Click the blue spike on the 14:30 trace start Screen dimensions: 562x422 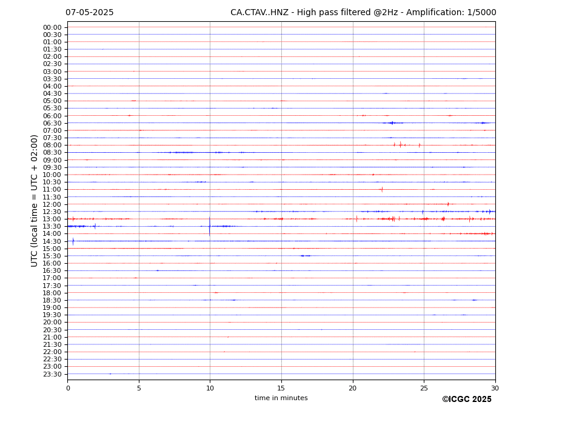pos(73,241)
